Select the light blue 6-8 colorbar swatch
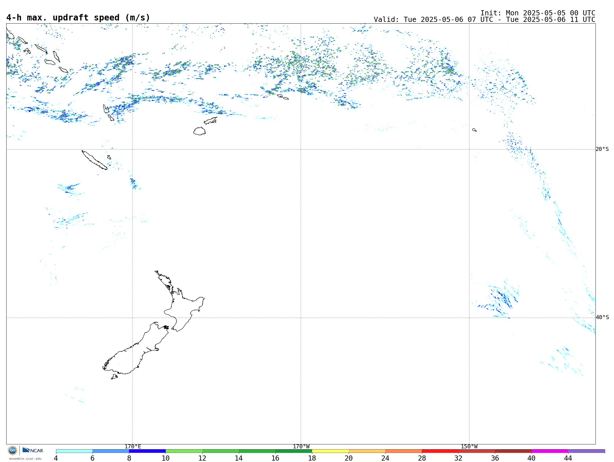 click(x=111, y=451)
